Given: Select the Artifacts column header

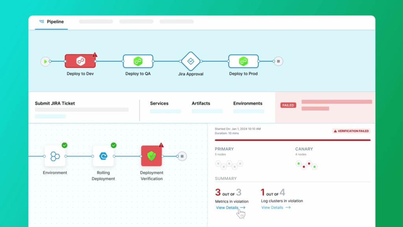Looking at the screenshot, I should [201, 103].
